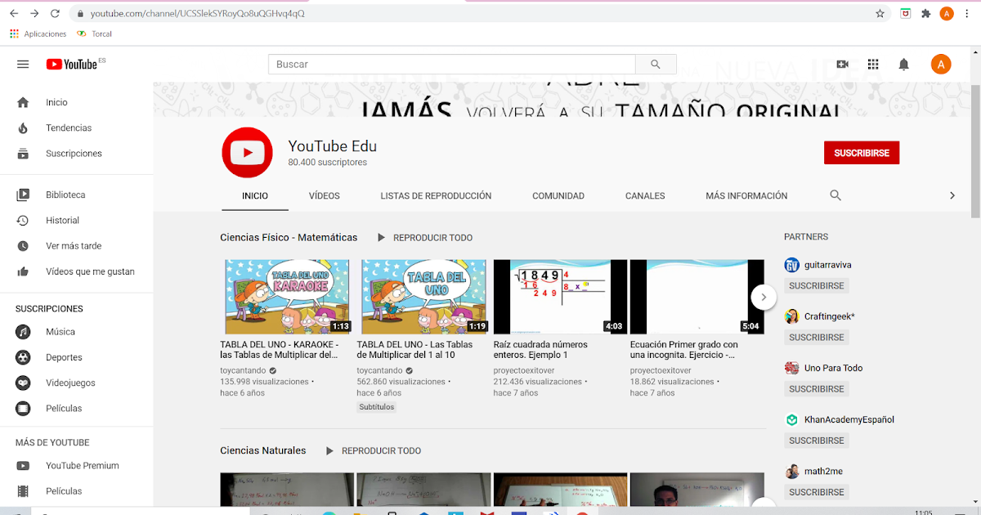Viewport: 981px width, 515px height.
Task: Click the SUSCRIBIRSE button for YouTube Edu
Action: click(x=861, y=152)
